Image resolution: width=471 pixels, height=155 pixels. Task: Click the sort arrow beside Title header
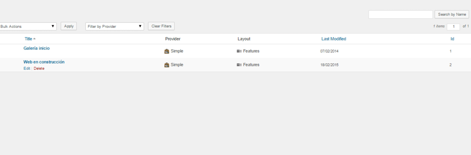click(34, 39)
